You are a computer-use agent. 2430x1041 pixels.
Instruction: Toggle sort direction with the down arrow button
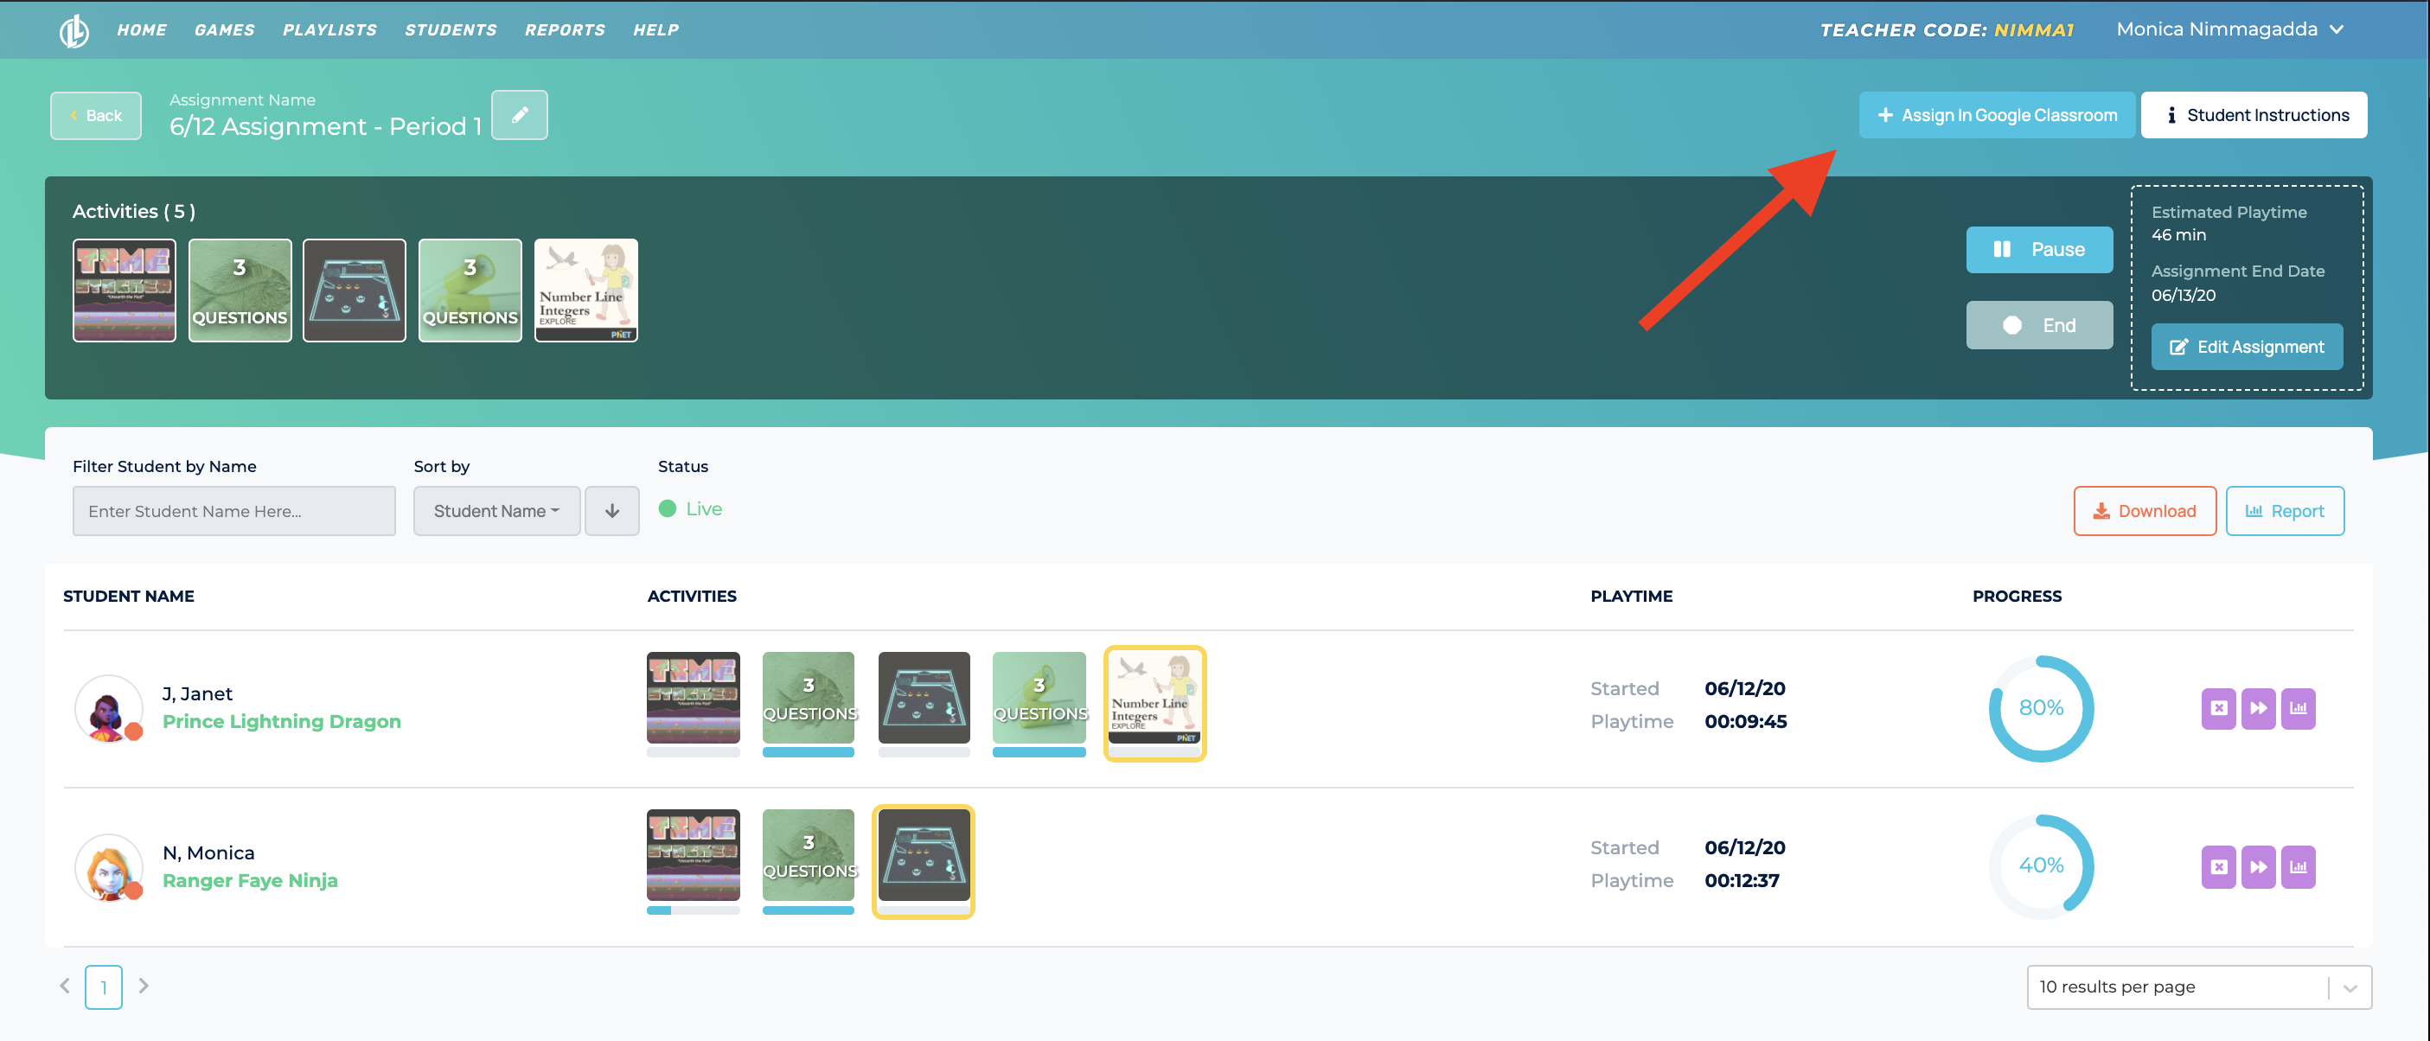click(611, 511)
